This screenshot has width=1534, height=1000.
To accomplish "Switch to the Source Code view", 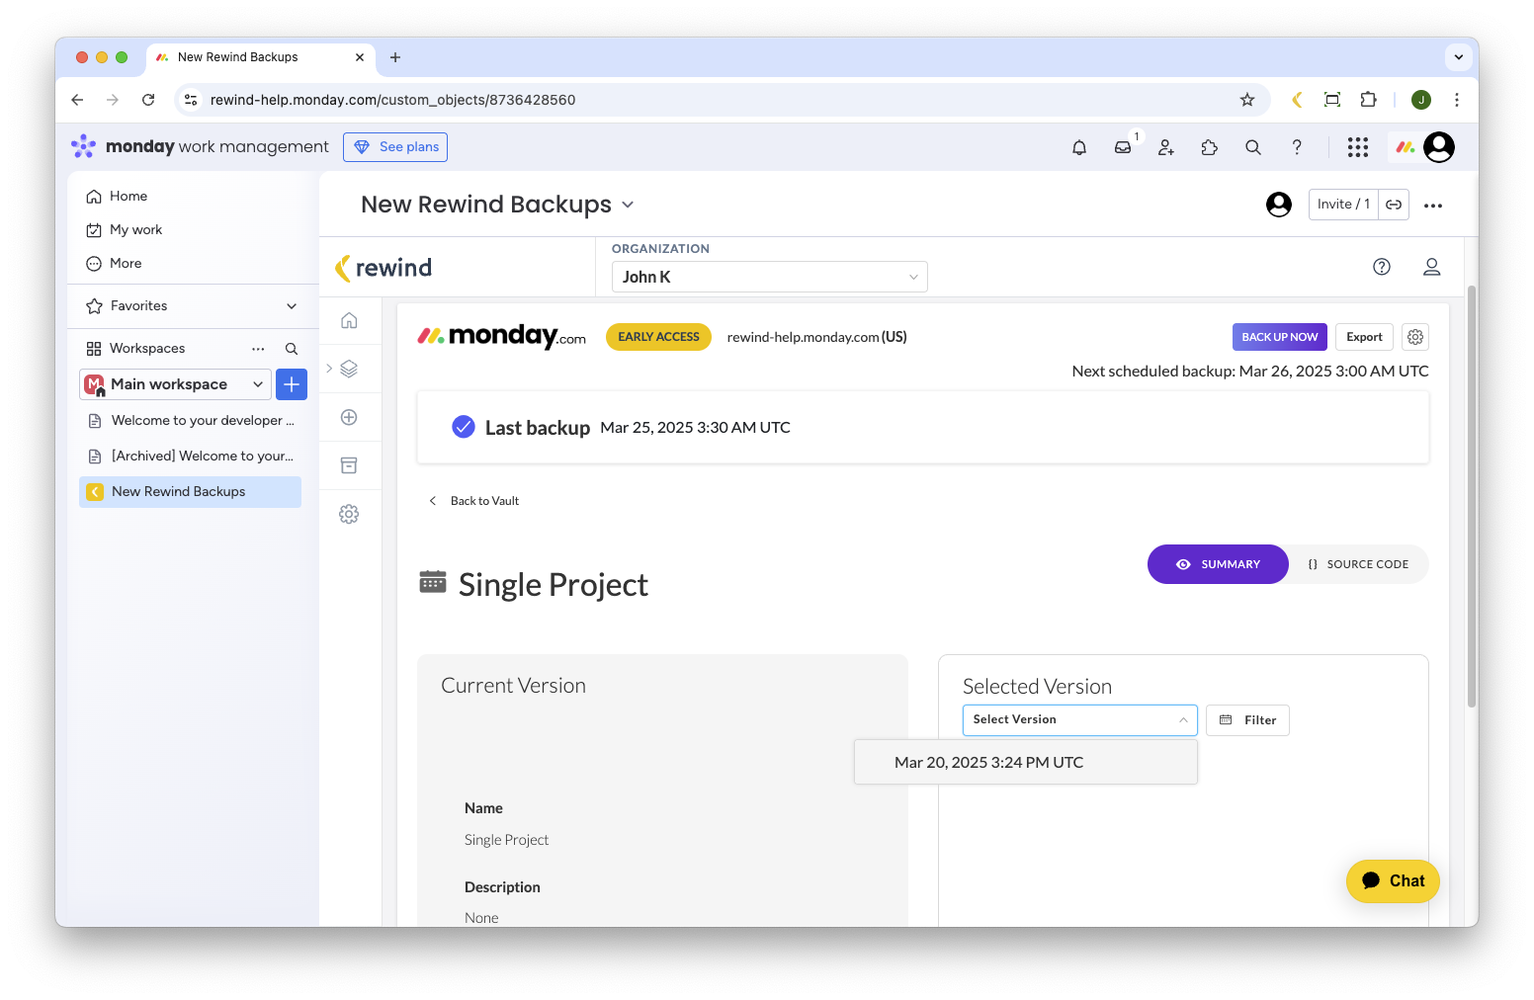I will click(1358, 564).
